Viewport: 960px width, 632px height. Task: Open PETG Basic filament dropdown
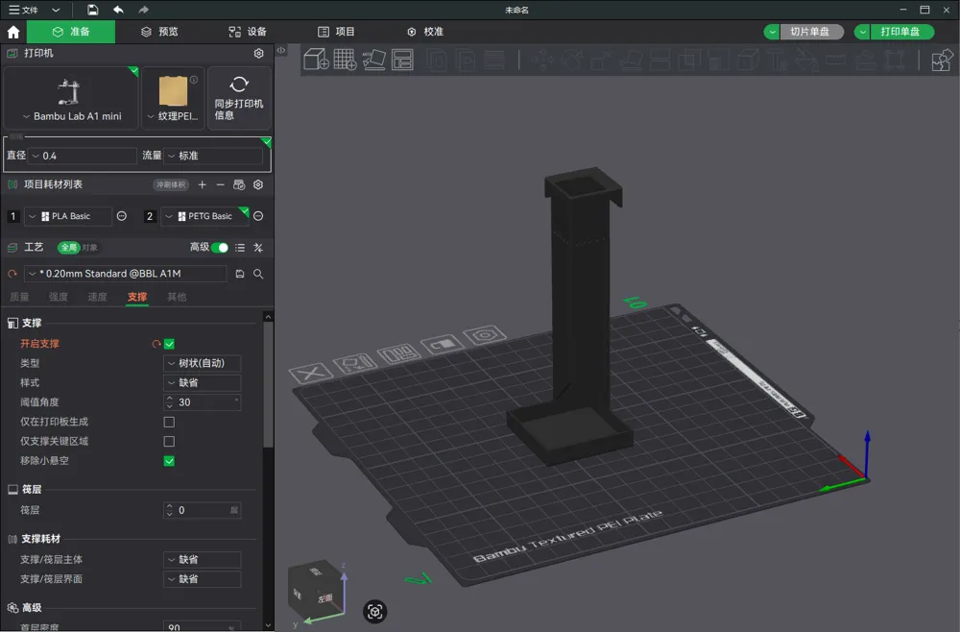(204, 216)
